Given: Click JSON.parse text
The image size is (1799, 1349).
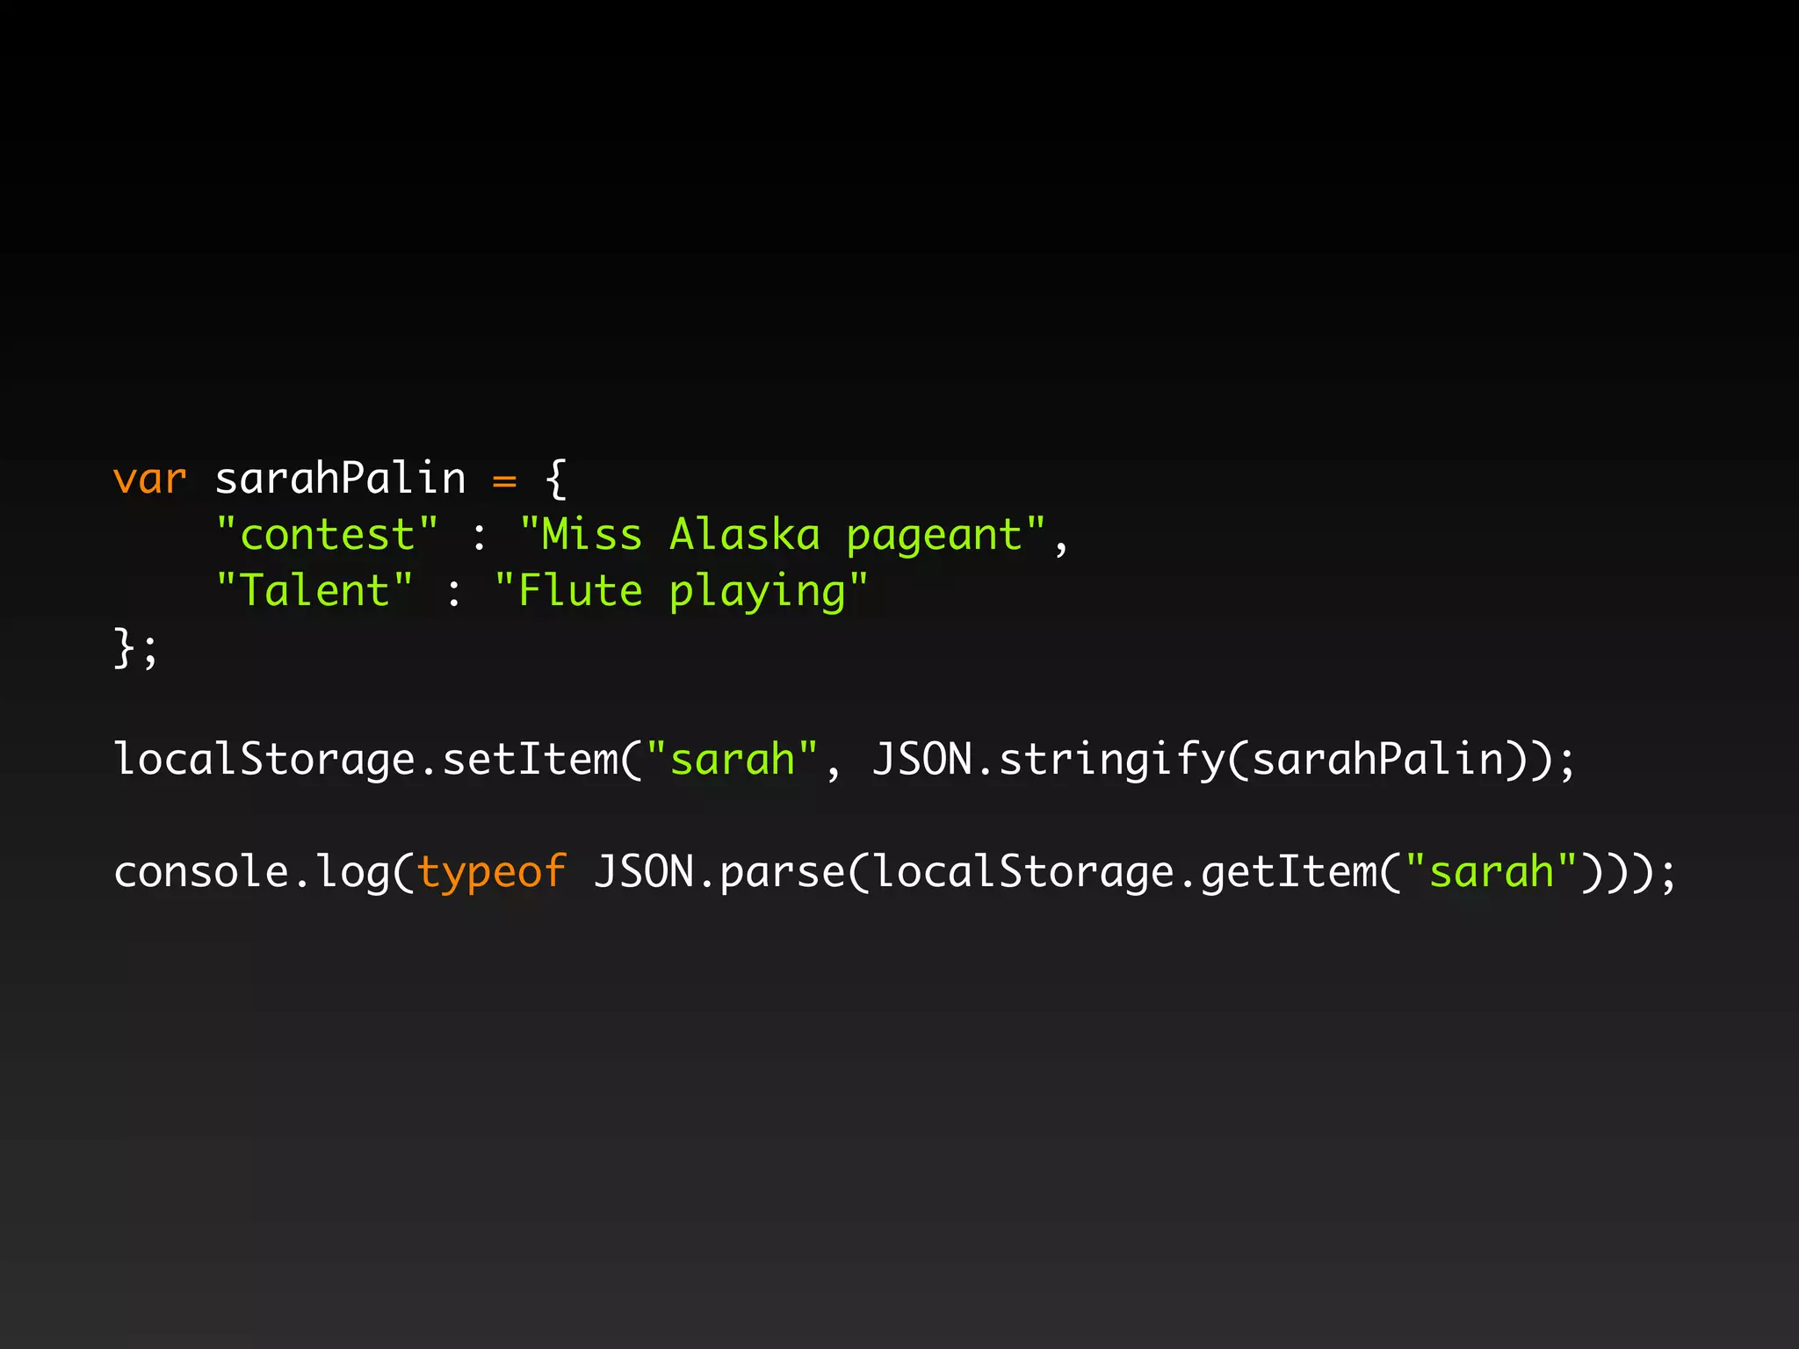Looking at the screenshot, I should point(719,873).
